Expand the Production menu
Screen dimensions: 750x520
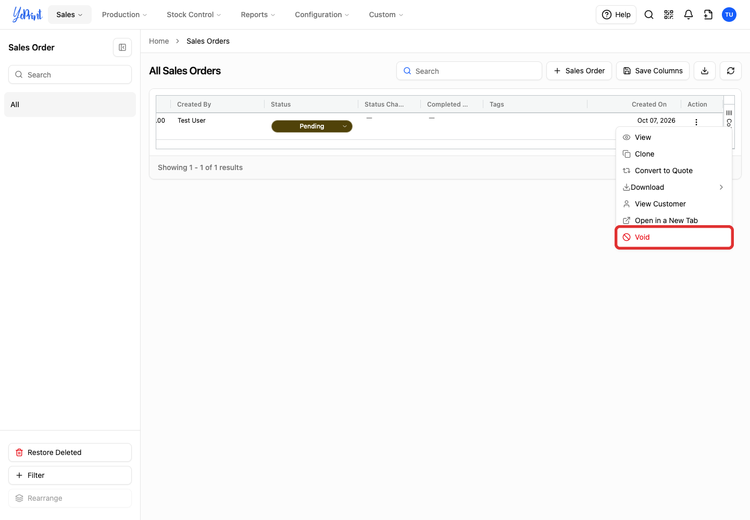pyautogui.click(x=124, y=15)
